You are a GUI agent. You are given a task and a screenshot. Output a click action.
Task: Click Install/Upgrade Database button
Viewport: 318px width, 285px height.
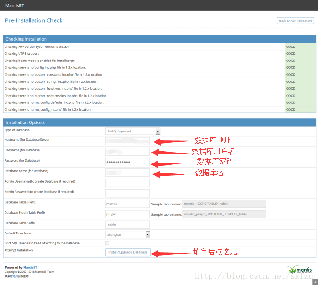[128, 252]
